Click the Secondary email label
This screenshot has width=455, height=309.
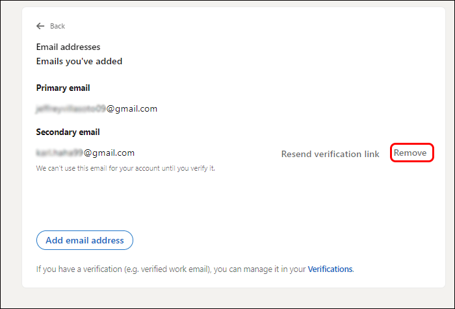coord(68,132)
